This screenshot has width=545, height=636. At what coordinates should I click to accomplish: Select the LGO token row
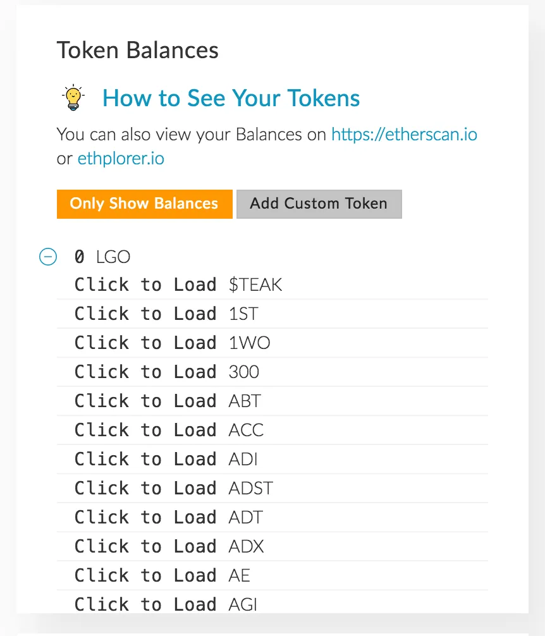pos(102,257)
